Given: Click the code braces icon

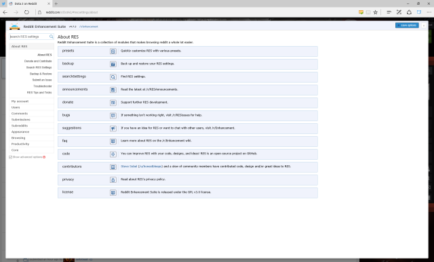Looking at the screenshot, I should point(113,154).
